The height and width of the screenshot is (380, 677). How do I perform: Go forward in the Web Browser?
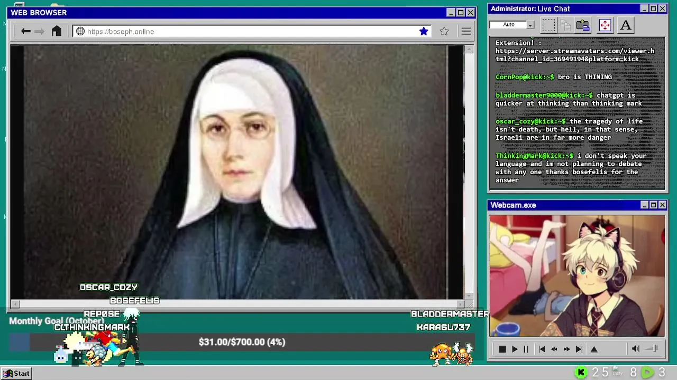click(39, 31)
